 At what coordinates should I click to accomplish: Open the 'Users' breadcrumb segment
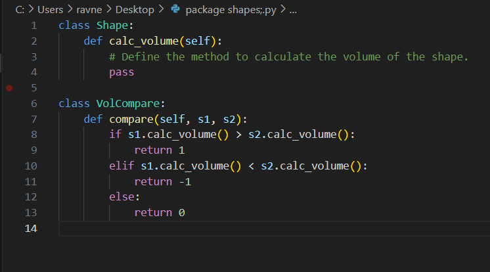point(51,10)
